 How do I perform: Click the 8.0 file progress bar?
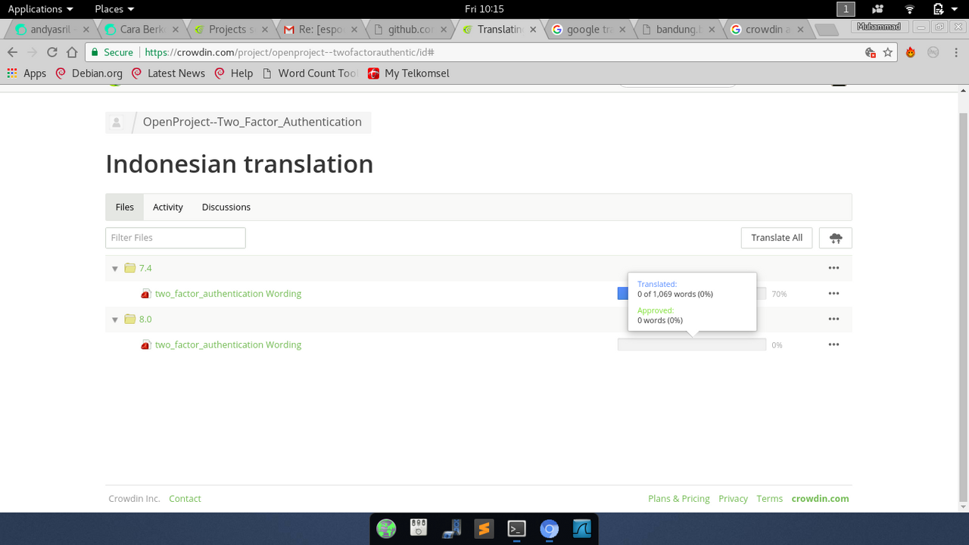pos(692,345)
